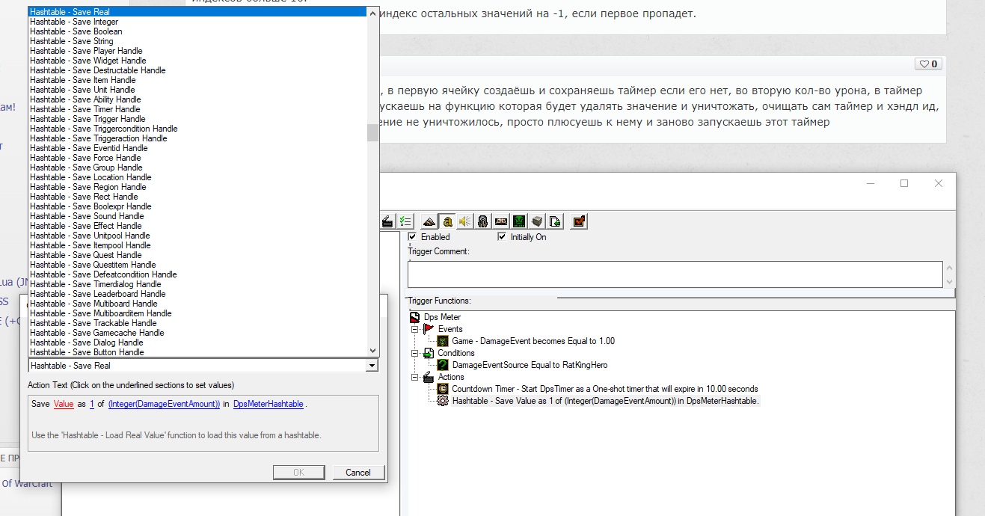
Task: Select the Game - DamageEvent becomes Equal event
Action: (533, 341)
